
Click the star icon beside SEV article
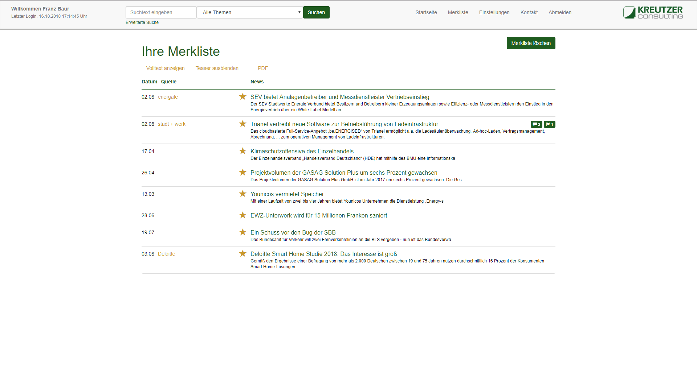[242, 97]
